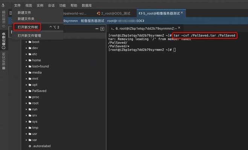
Task: Select the sys folder row
Action: click(64, 121)
